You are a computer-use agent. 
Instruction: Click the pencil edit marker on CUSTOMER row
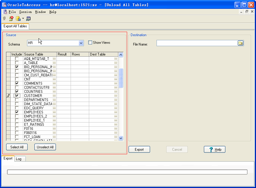(8, 96)
